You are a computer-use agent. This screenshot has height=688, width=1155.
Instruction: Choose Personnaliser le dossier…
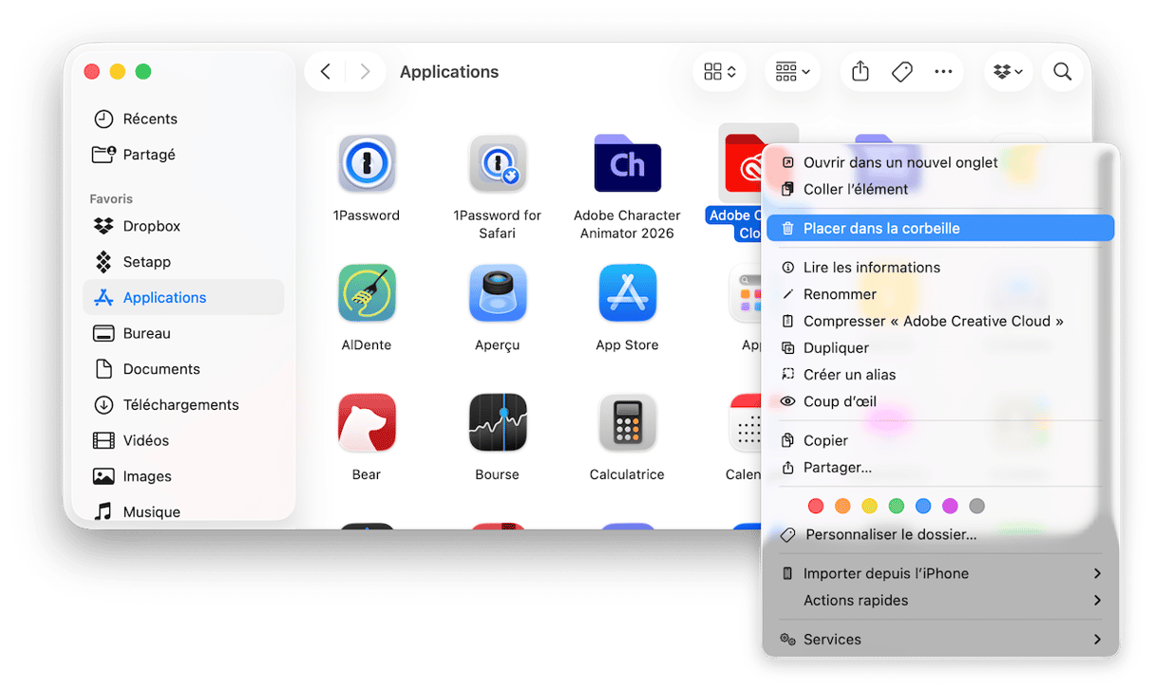pyautogui.click(x=940, y=534)
